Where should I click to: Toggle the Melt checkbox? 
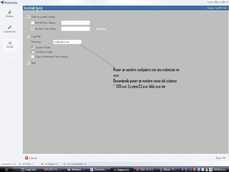click(29, 63)
